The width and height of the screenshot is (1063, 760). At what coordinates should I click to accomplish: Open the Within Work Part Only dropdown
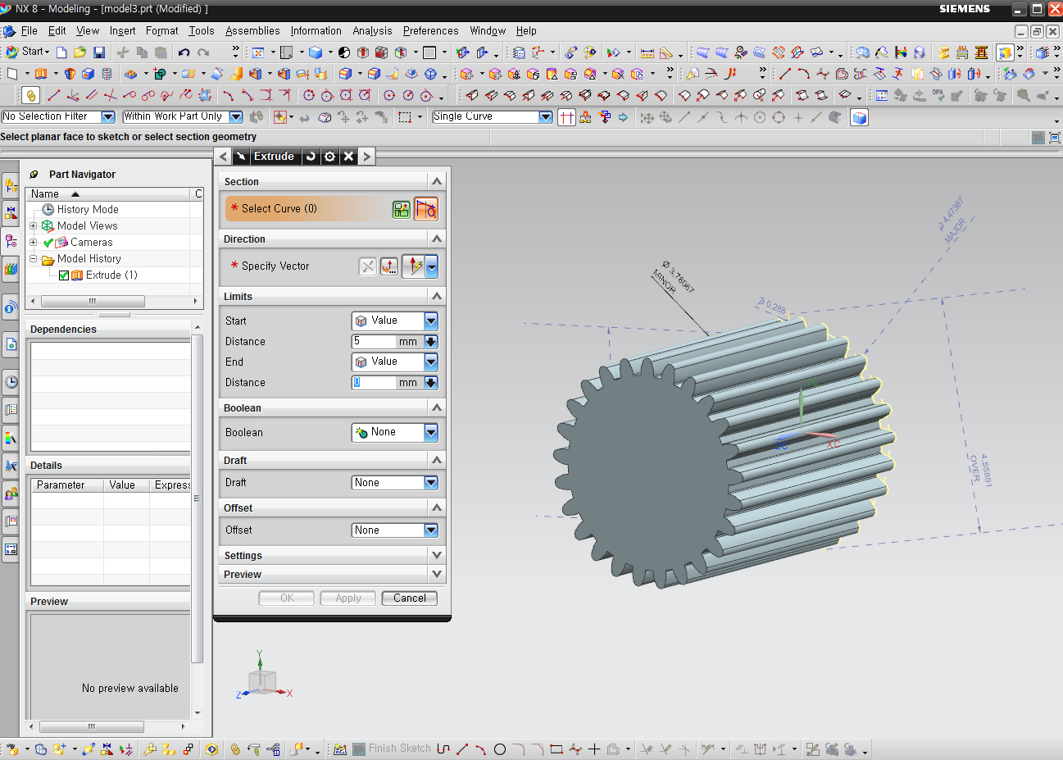[x=236, y=117]
